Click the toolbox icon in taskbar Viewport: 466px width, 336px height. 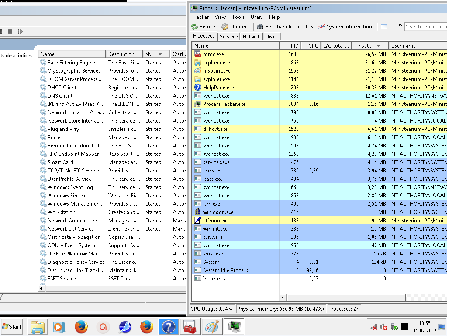click(x=190, y=327)
